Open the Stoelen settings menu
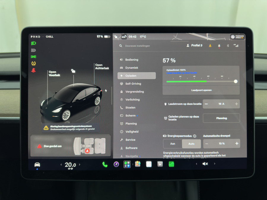The width and height of the screenshot is (267, 200). coord(136,108)
